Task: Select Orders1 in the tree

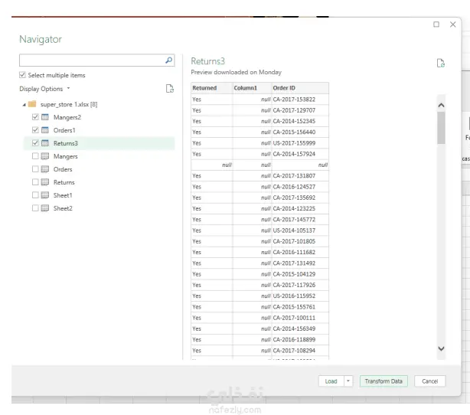Action: (x=64, y=130)
